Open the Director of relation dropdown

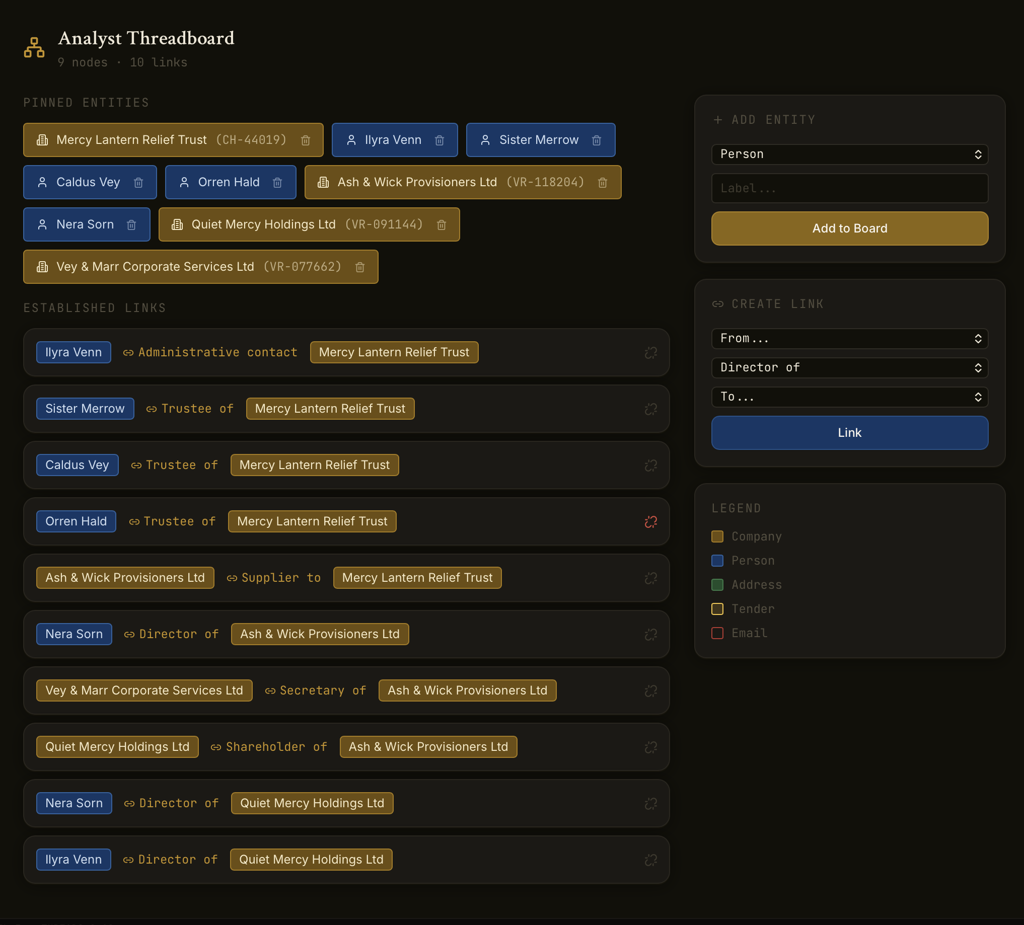849,367
